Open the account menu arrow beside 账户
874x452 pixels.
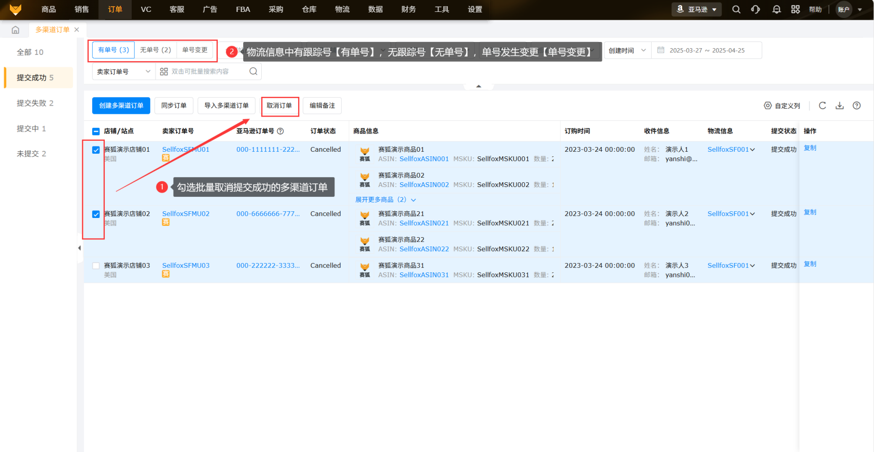click(860, 9)
